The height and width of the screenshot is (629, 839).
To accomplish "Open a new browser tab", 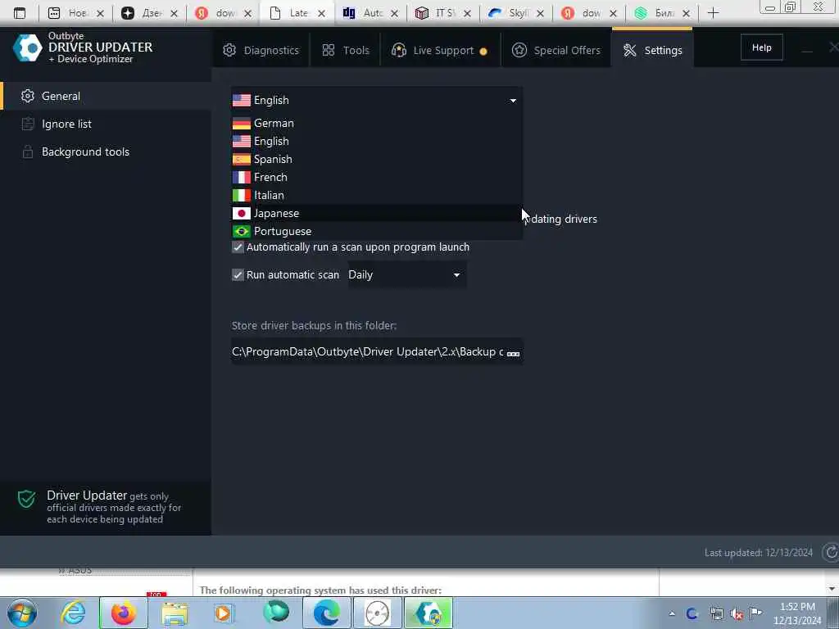I will coord(714,13).
